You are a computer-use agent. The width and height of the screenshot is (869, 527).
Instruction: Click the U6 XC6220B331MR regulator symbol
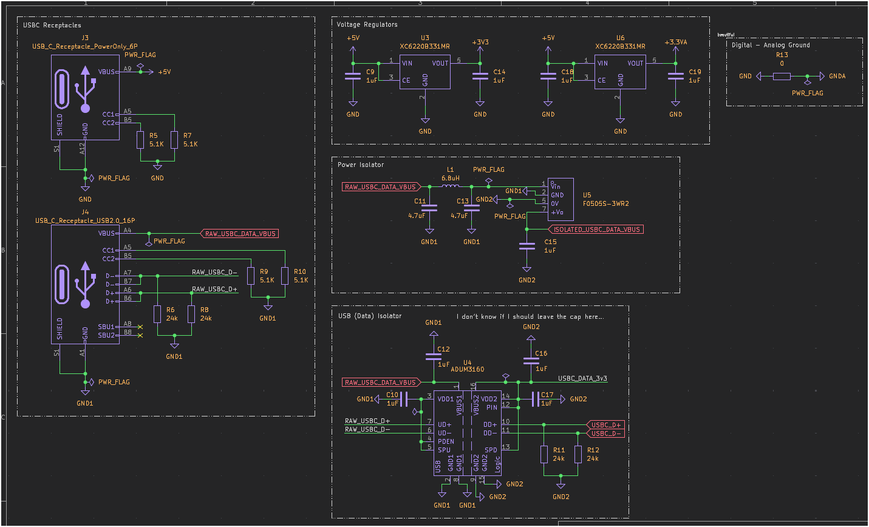(x=619, y=73)
